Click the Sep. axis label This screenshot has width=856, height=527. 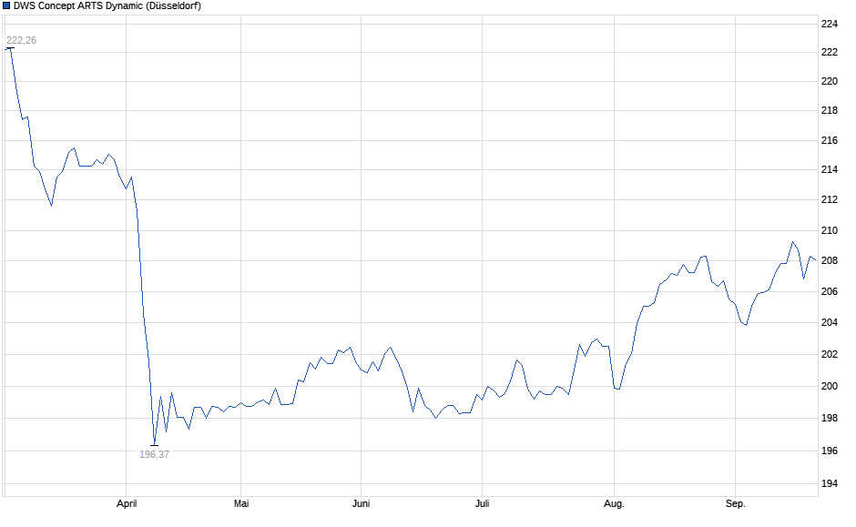[736, 503]
